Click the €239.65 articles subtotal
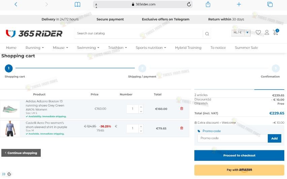The width and height of the screenshot is (287, 179). 278,95
